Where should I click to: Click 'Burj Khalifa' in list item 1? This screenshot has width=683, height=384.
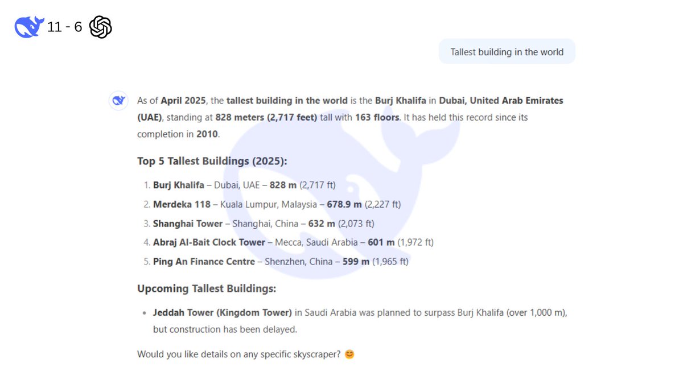[179, 185]
